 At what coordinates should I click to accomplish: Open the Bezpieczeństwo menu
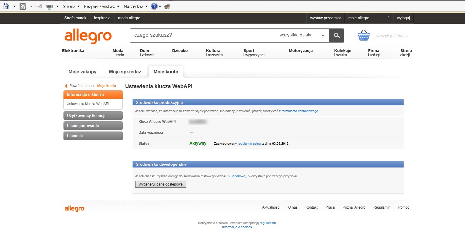102,6
